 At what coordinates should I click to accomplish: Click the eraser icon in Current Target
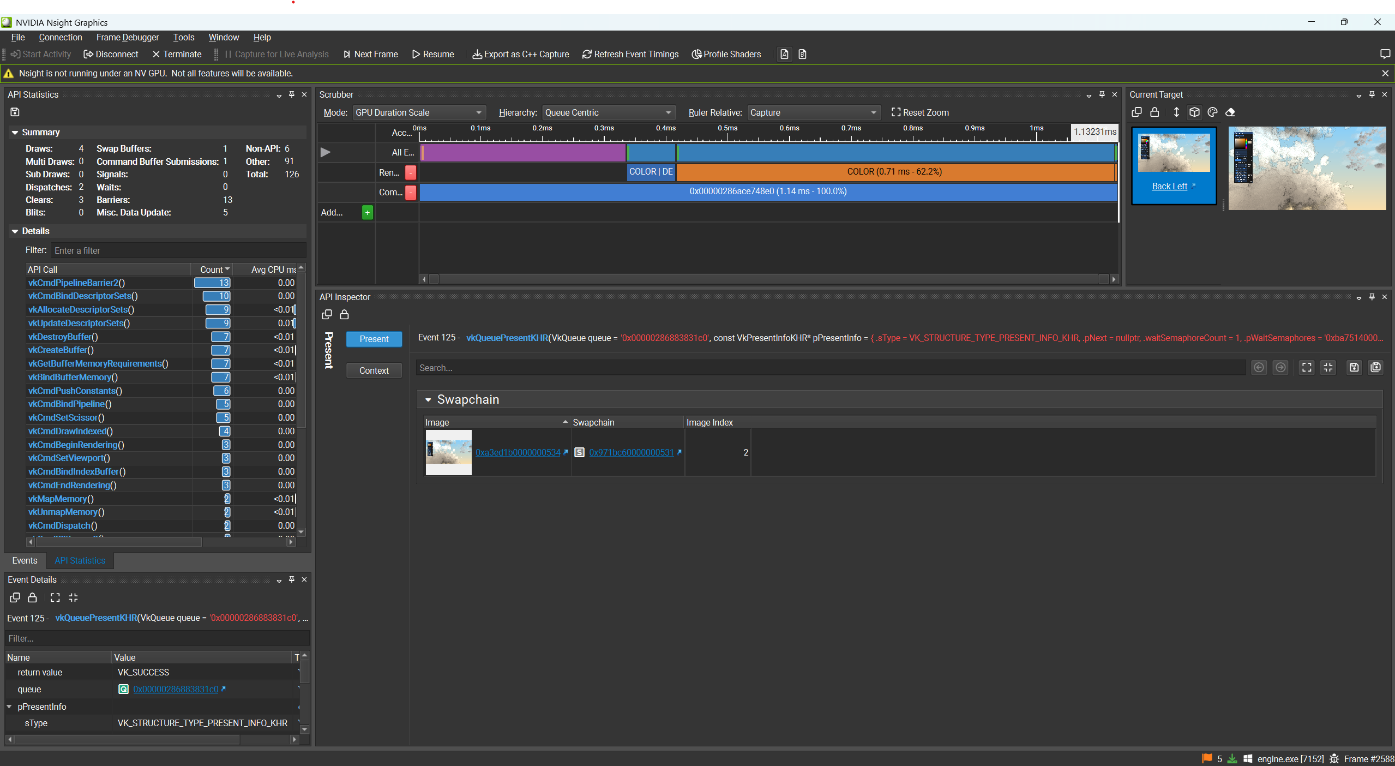tap(1230, 112)
